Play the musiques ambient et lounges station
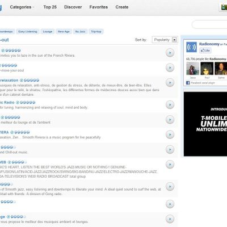This screenshot has height=227, width=227. [170, 219]
